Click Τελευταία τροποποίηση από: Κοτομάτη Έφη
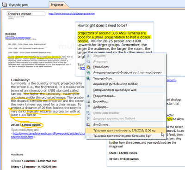185x170 pixels. tap(125, 136)
